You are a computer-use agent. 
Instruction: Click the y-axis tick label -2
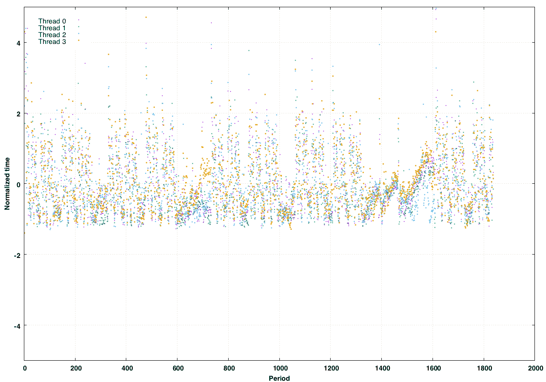pos(18,255)
